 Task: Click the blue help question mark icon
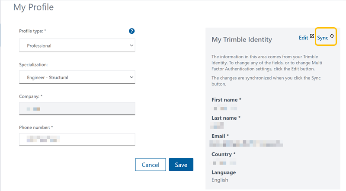[x=132, y=31]
